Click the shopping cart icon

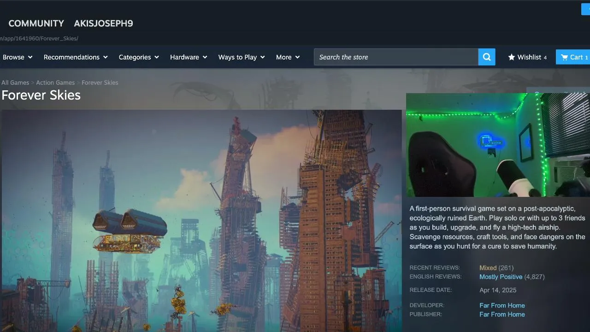564,57
